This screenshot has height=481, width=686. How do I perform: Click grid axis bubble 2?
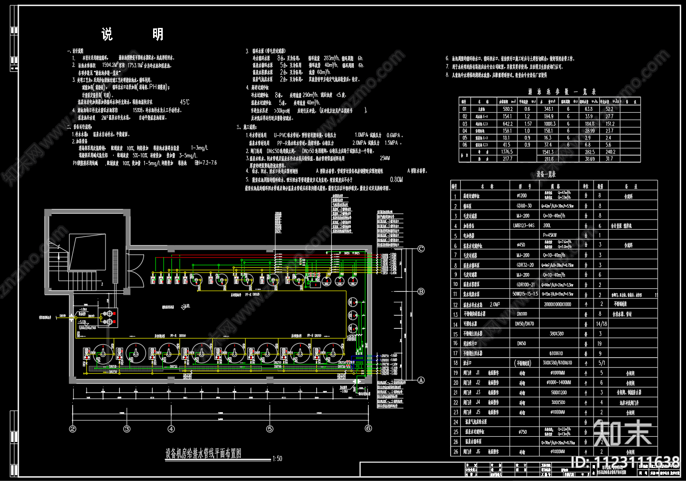73,429
